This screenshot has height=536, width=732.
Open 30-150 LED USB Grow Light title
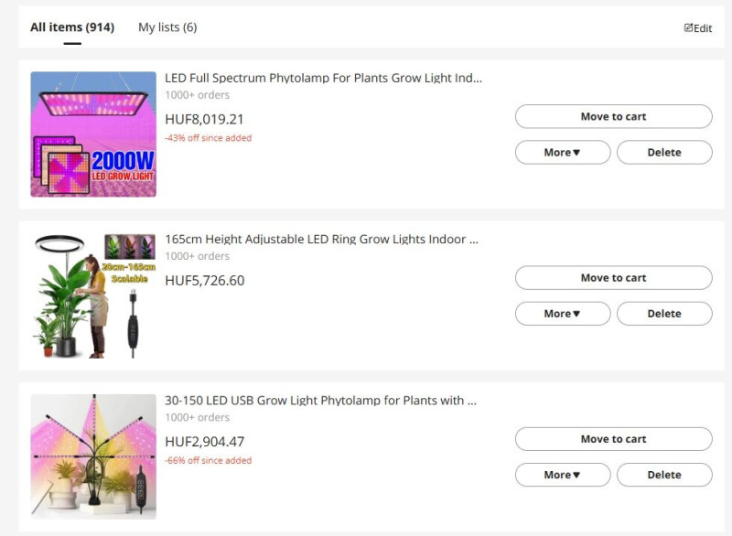(x=320, y=401)
